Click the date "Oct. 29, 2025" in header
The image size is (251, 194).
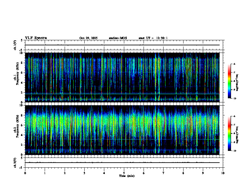[88, 38]
